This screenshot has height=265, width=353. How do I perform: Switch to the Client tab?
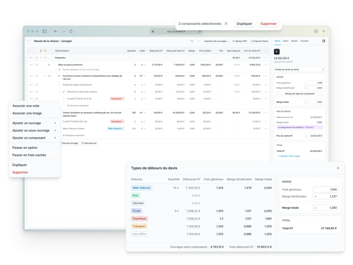click(x=285, y=41)
